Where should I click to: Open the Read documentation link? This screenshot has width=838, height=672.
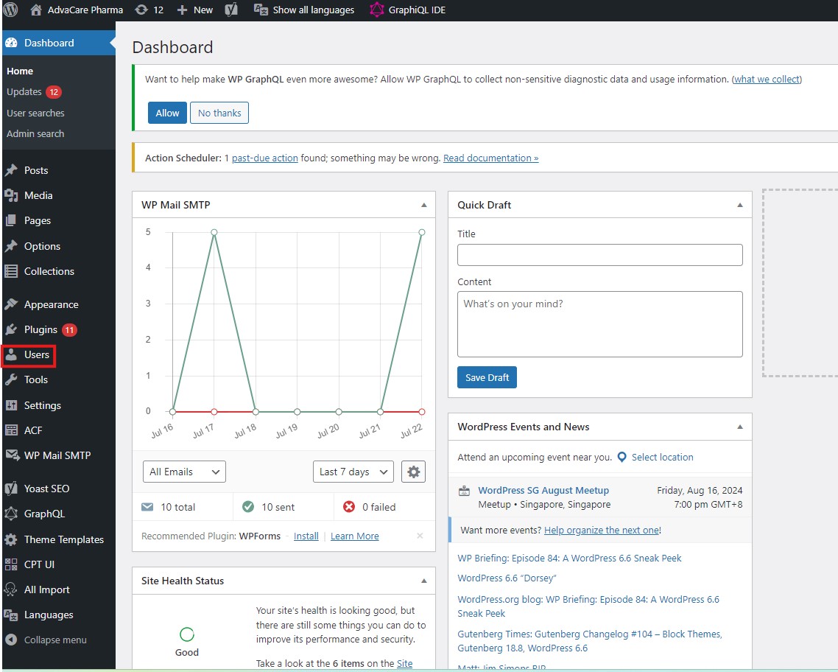tap(490, 158)
